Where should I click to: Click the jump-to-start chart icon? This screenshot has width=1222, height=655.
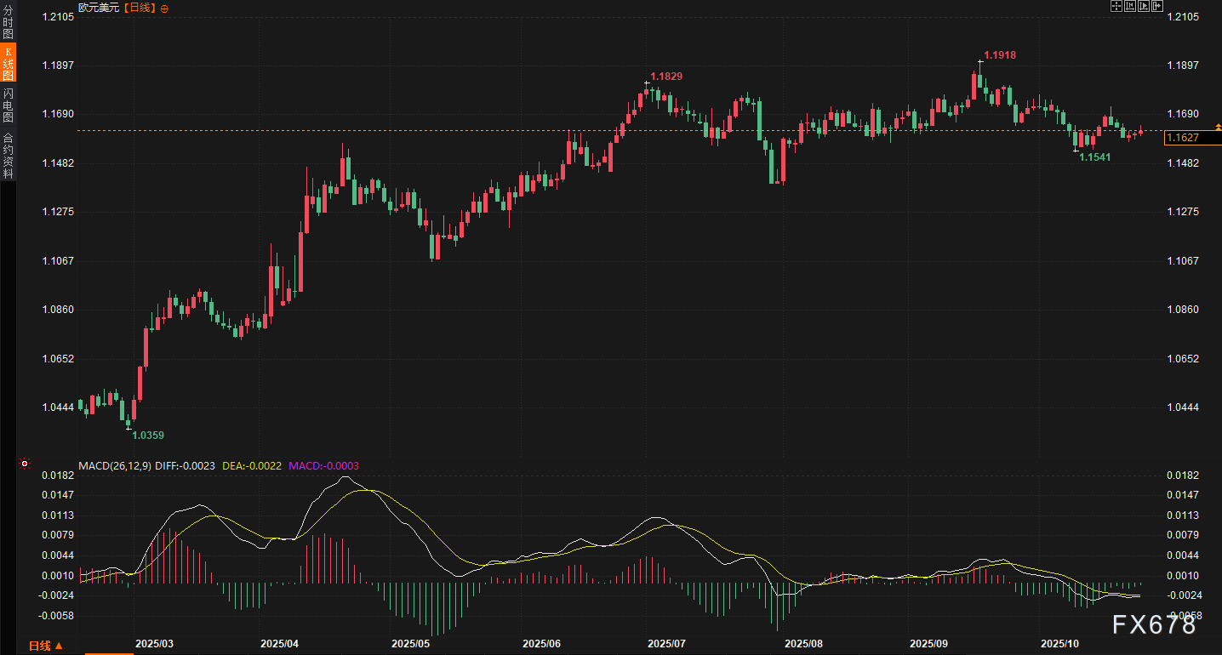pos(1129,7)
